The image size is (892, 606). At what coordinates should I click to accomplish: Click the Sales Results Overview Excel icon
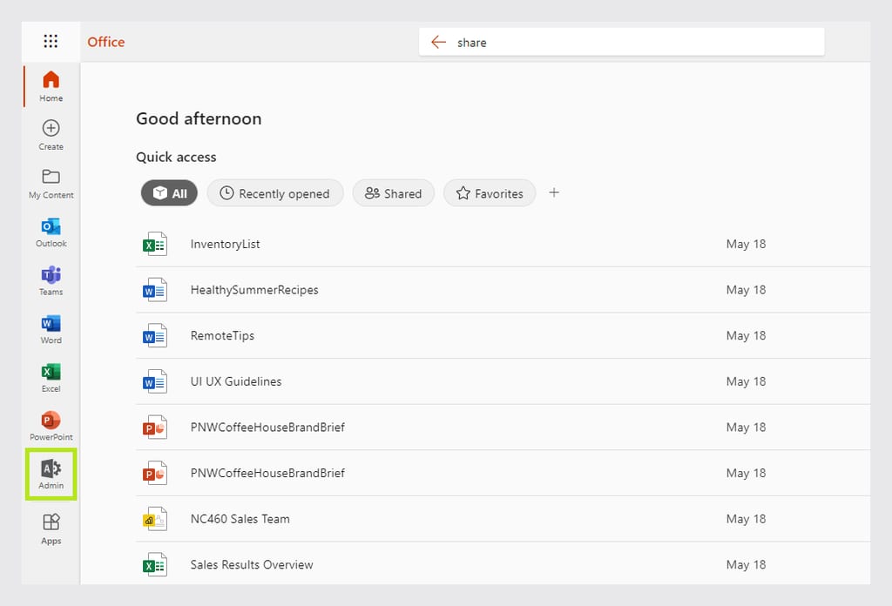tap(155, 565)
